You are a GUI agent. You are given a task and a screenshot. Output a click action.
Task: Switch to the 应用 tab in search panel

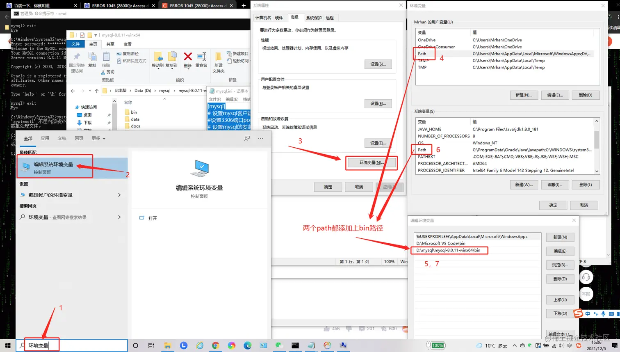[x=45, y=138]
